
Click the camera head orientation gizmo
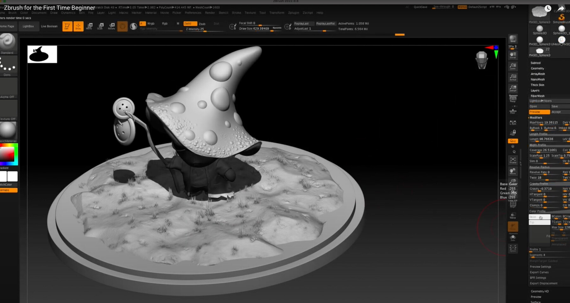[482, 60]
